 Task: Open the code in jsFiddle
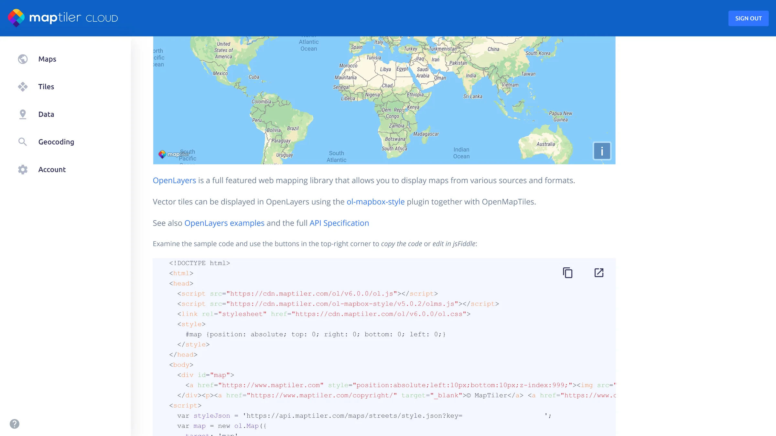tap(599, 273)
